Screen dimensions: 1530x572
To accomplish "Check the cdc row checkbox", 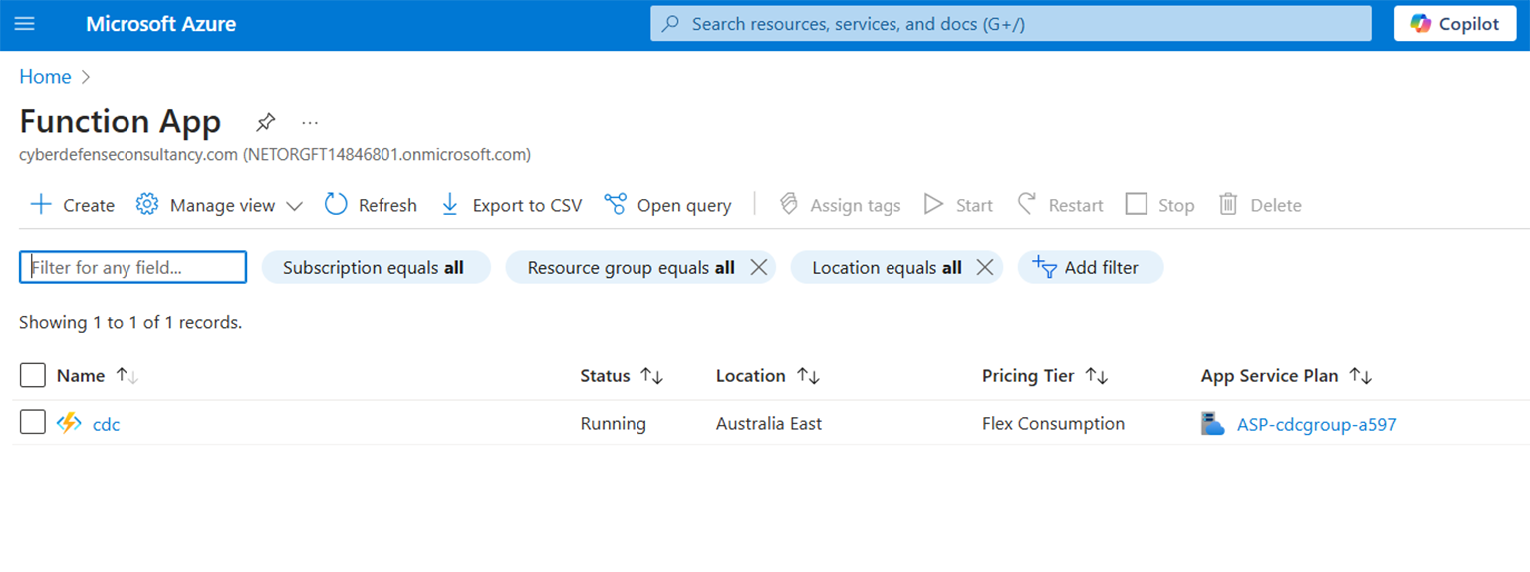I will click(x=33, y=422).
